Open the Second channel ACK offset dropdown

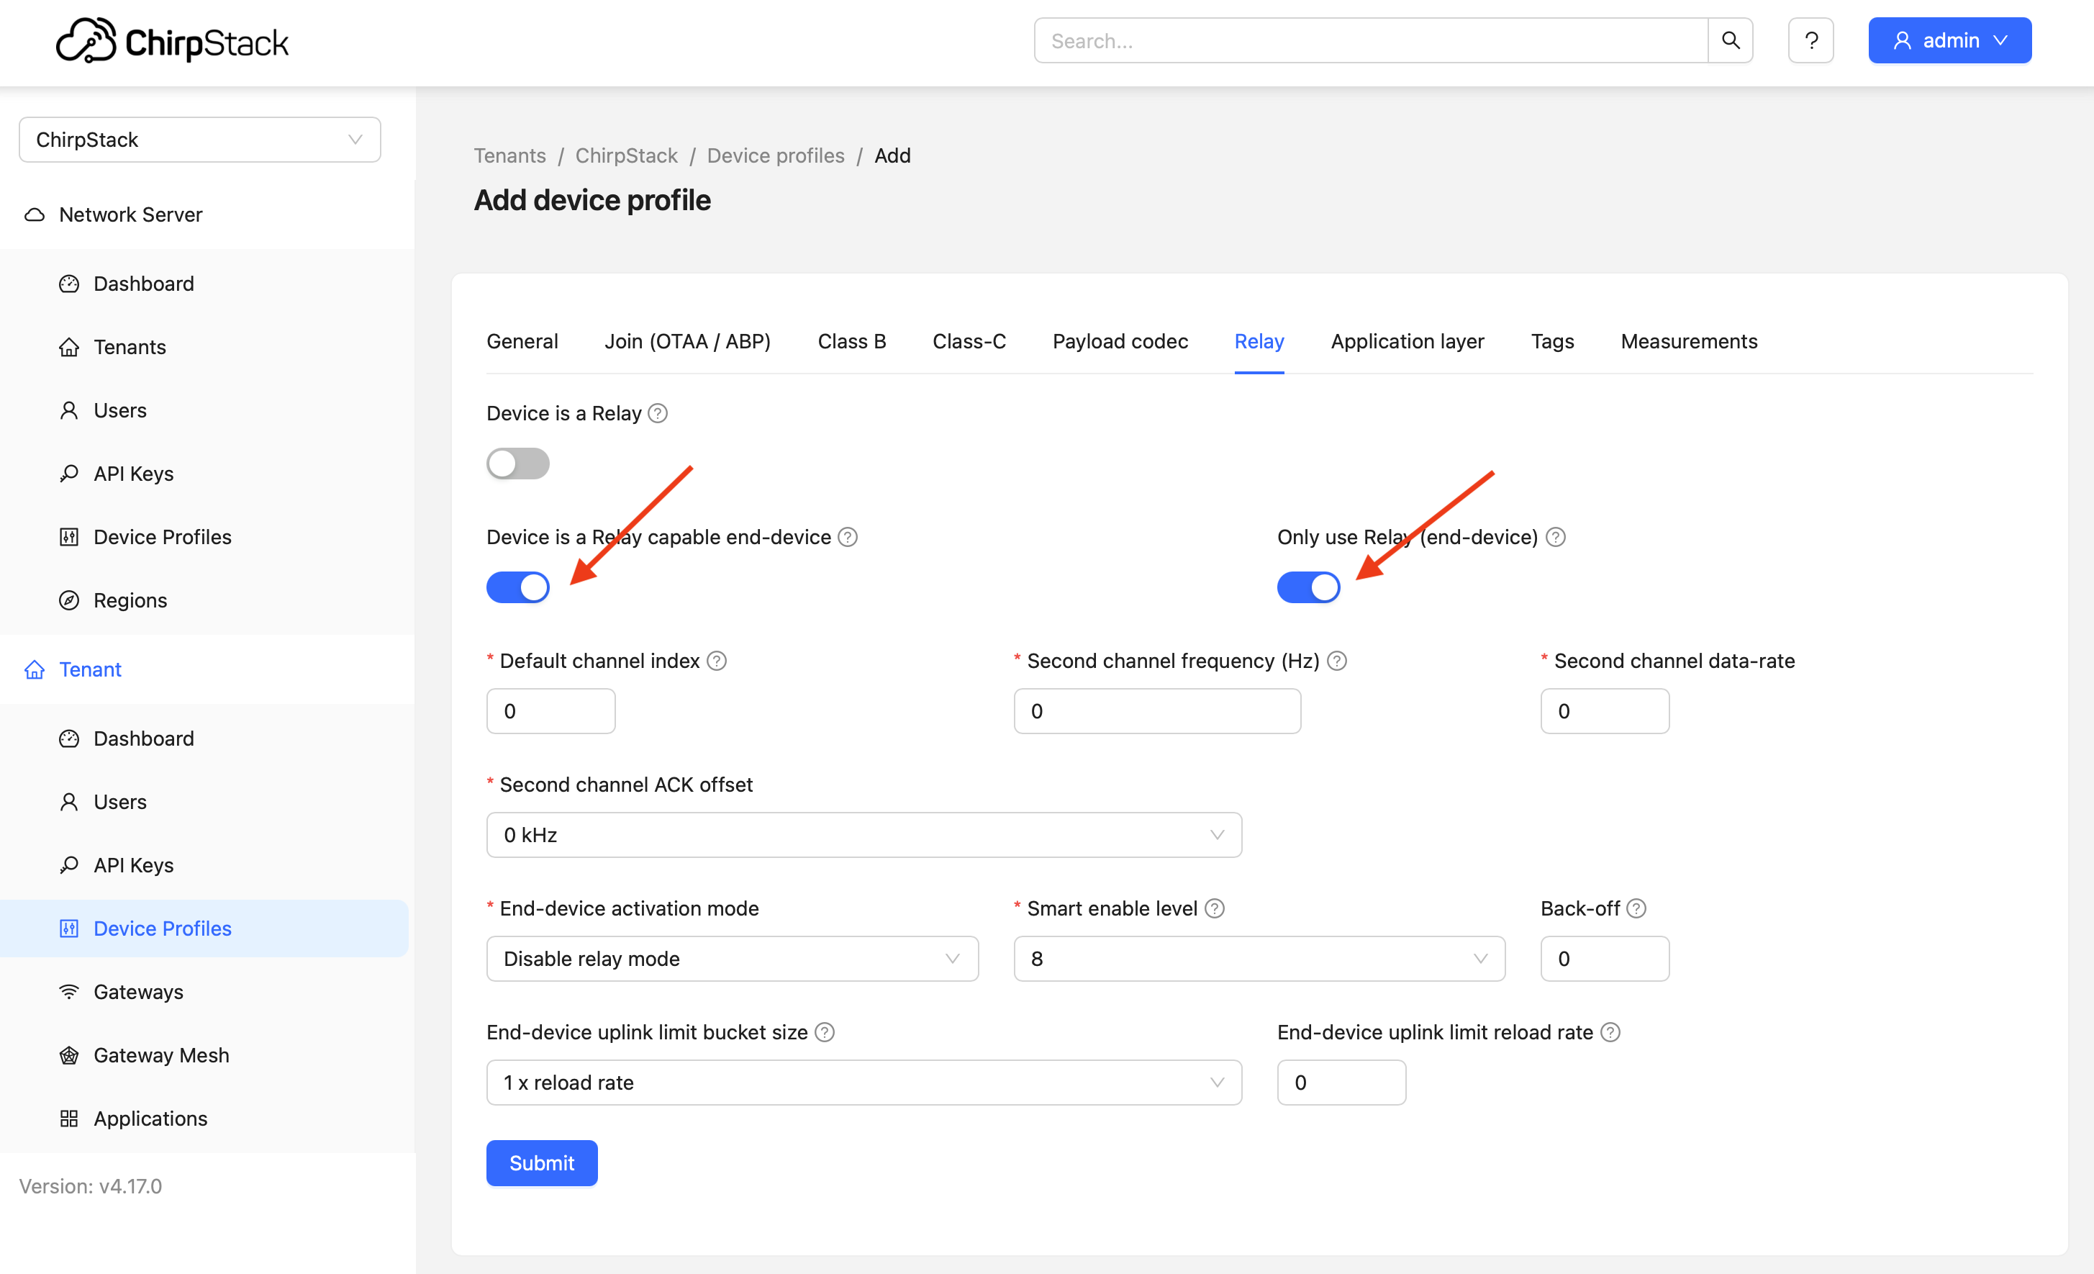pyautogui.click(x=864, y=835)
